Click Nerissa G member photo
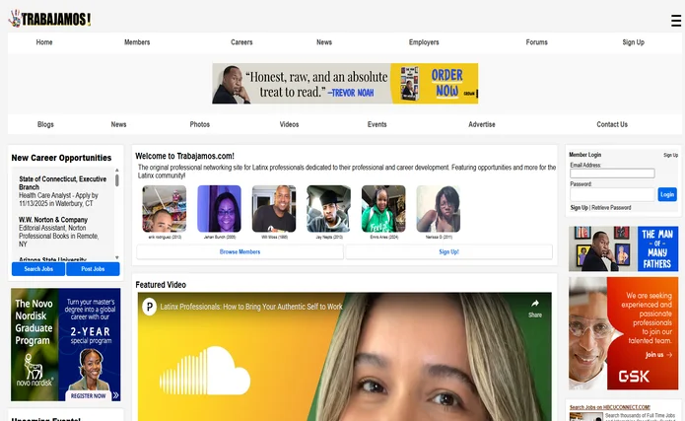 (439, 209)
